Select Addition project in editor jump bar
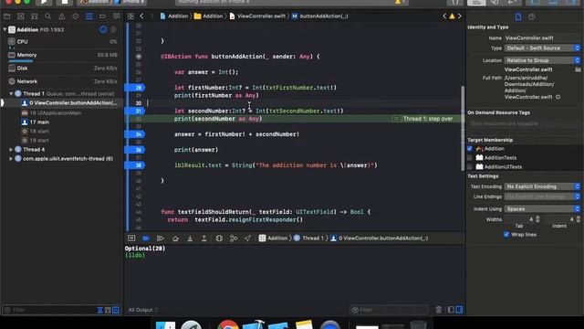584x329 pixels. click(174, 16)
